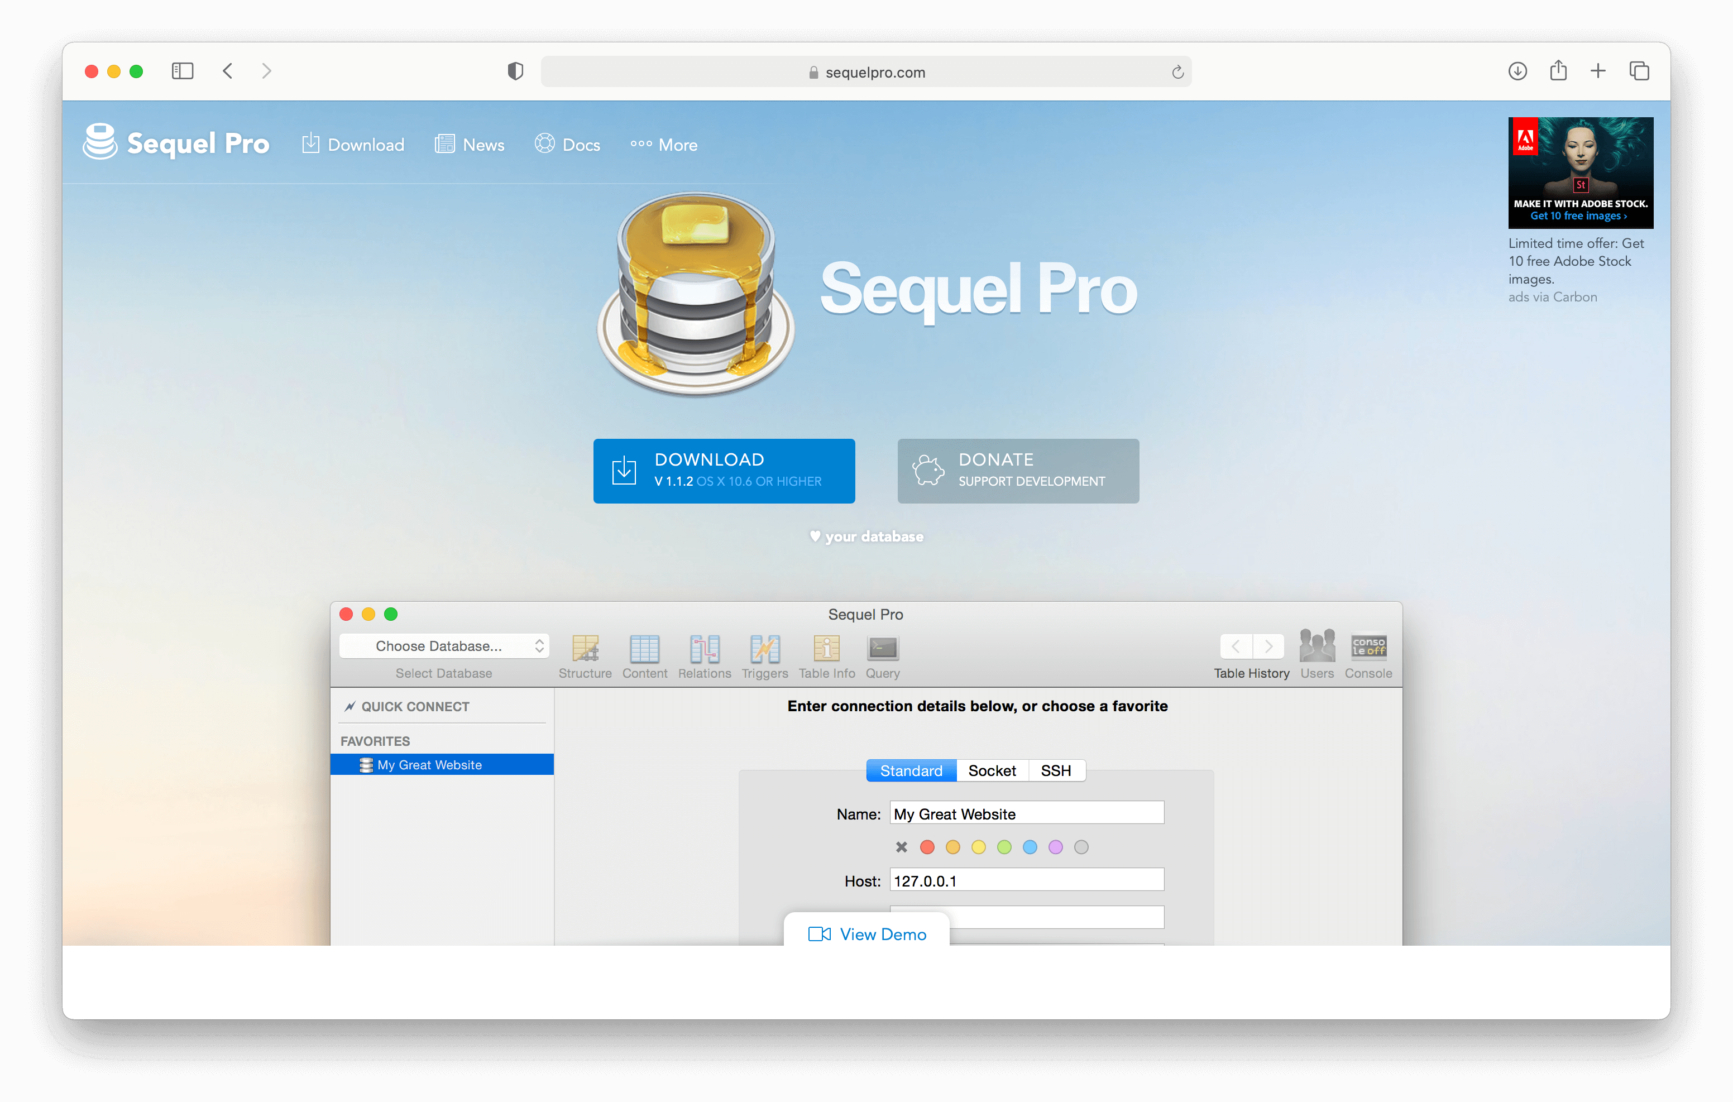Open Triggers view in toolbar
This screenshot has height=1102, width=1733.
coord(764,657)
